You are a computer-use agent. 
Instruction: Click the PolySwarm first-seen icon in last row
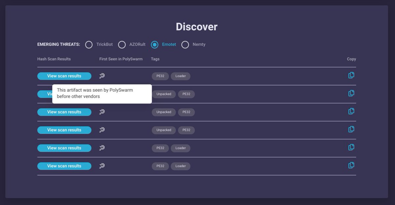pyautogui.click(x=102, y=166)
